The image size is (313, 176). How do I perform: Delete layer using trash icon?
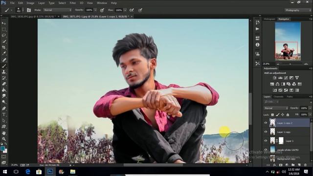(305, 165)
